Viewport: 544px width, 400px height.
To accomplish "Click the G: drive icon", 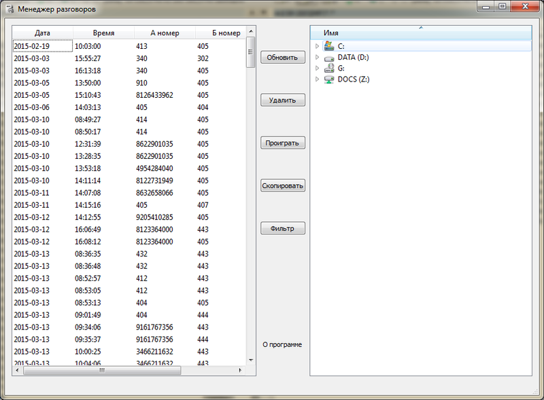I will (x=329, y=69).
